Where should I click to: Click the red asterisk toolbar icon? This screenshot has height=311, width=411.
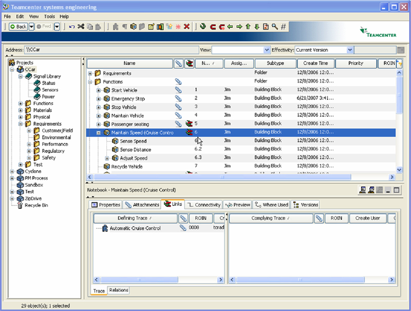pos(178,27)
